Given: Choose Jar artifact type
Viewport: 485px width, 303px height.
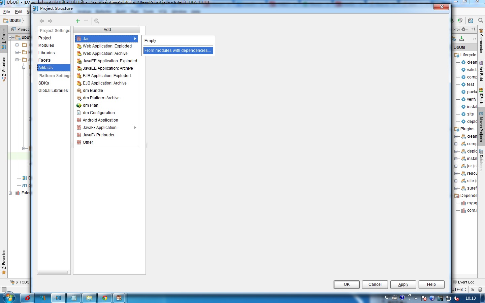Looking at the screenshot, I should click(106, 39).
